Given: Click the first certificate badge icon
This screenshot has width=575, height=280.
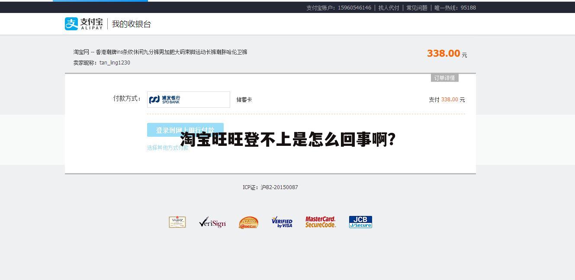Looking at the screenshot, I should click(177, 222).
